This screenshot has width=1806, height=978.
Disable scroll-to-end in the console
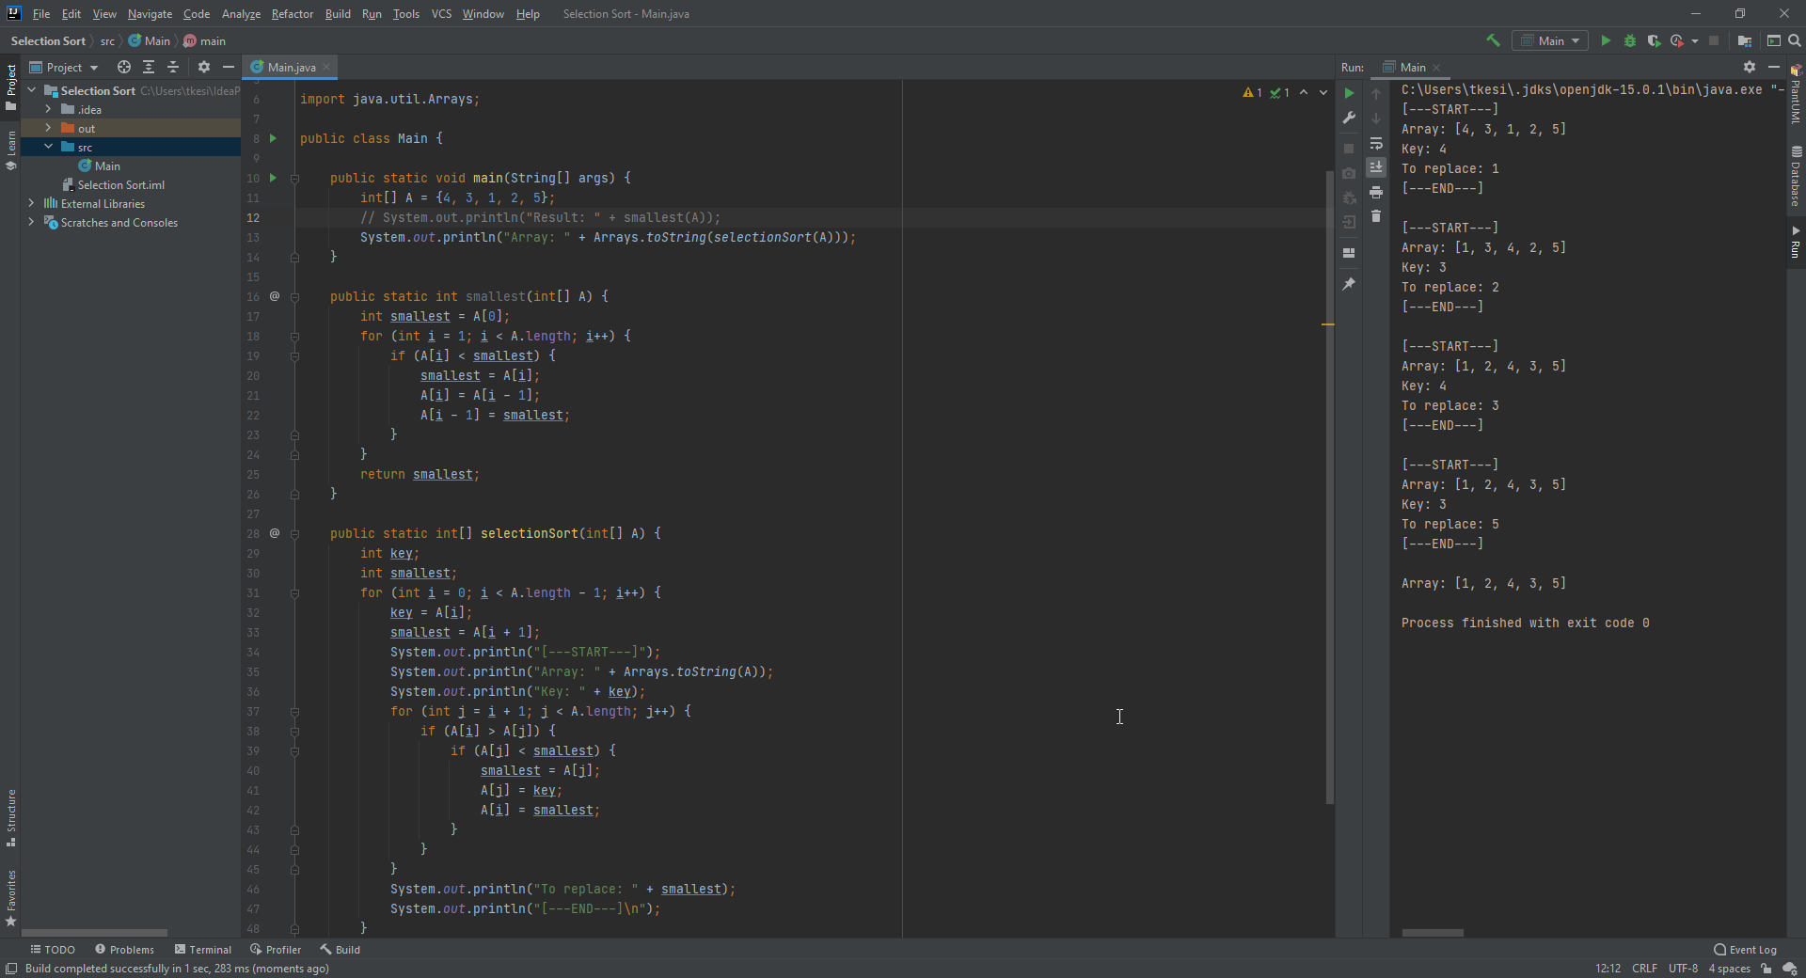[x=1376, y=167]
